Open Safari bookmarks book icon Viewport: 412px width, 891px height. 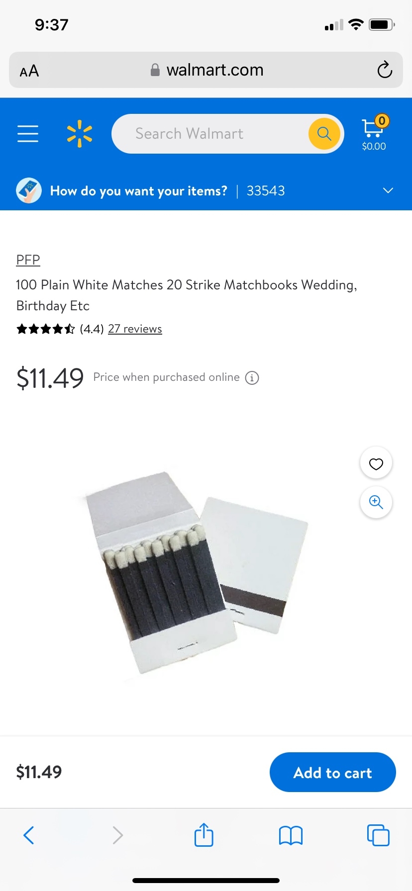coord(291,835)
